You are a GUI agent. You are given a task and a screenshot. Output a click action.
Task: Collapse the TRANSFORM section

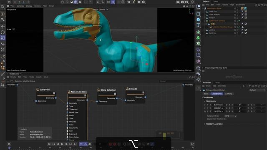click(x=204, y=101)
